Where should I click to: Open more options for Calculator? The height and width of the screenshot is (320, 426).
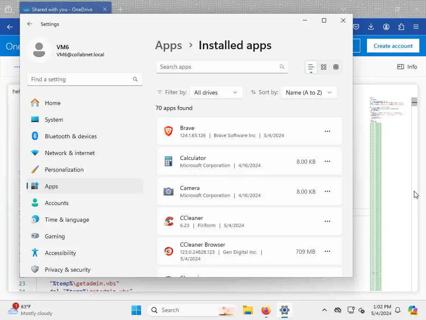(x=327, y=161)
